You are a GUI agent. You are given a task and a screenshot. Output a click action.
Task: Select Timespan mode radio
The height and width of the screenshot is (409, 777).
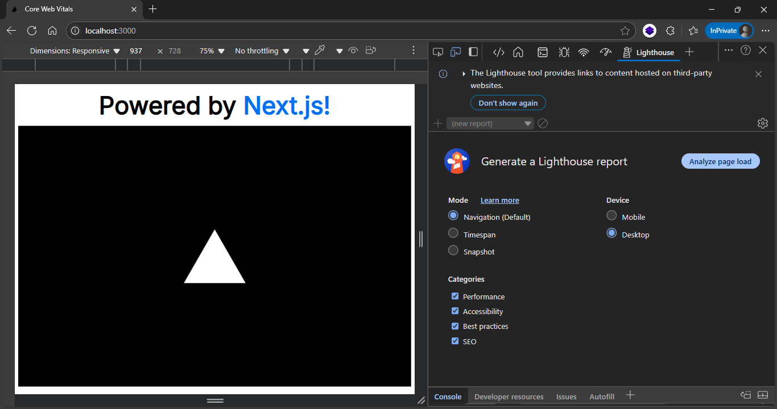point(453,233)
